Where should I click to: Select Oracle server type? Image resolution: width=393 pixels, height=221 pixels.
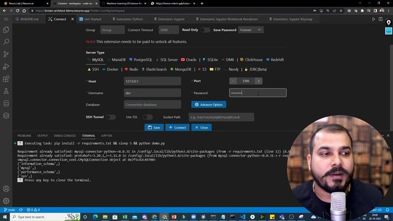189,60
